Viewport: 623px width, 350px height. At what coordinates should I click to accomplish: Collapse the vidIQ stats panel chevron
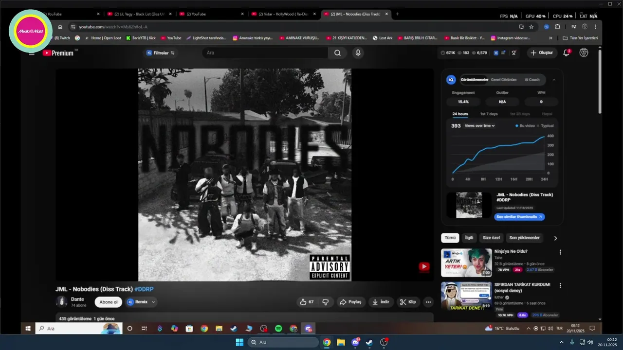click(x=554, y=80)
